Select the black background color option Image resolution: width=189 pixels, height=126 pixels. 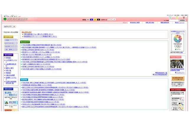pos(99,19)
